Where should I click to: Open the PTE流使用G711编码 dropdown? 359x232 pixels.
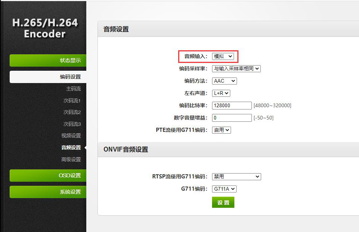pyautogui.click(x=221, y=130)
